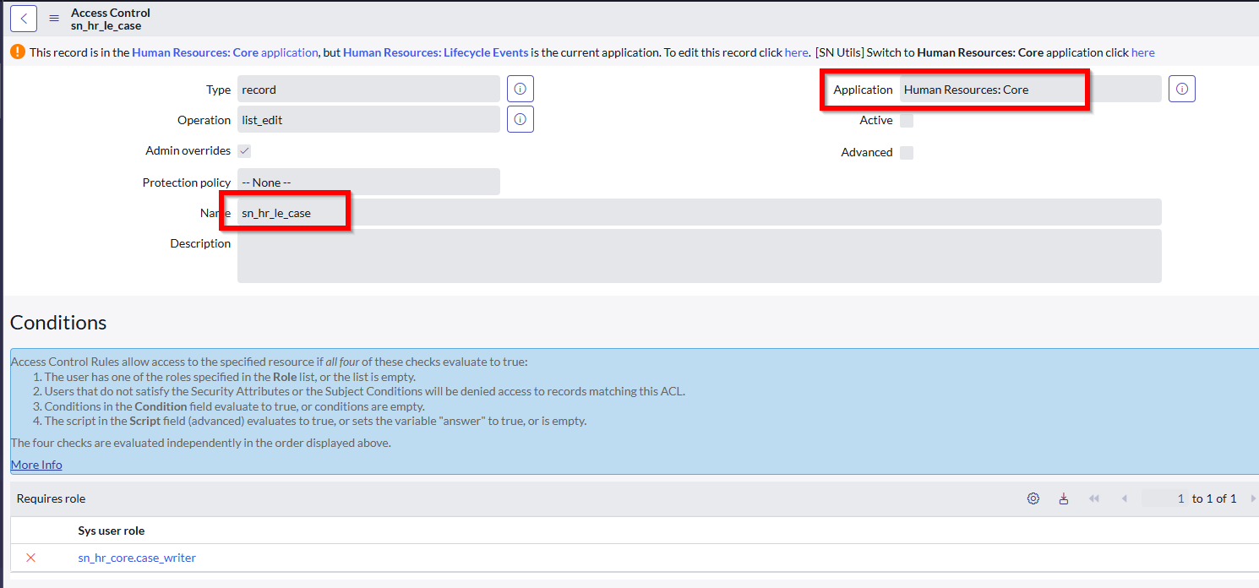Screen dimensions: 1259x588
Task: Click the info icon beside the Type field
Action: coord(520,88)
